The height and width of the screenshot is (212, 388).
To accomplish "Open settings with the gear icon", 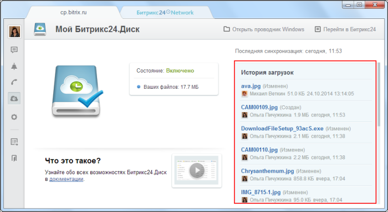I will click(x=14, y=117).
